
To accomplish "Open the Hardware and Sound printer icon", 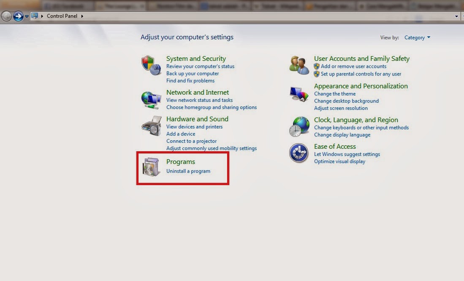I will 152,126.
